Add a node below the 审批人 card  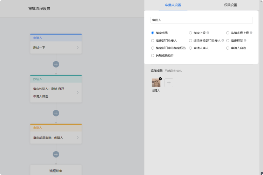click(x=56, y=154)
